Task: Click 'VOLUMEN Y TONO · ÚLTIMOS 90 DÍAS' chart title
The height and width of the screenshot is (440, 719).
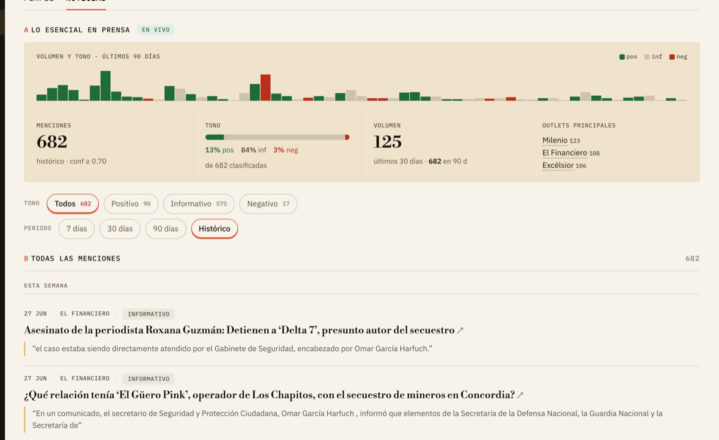Action: (x=98, y=57)
